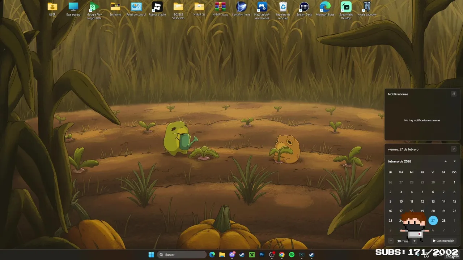Screen dimensions: 463x260
Task: Select day 12 in the calendar
Action: click(x=422, y=201)
